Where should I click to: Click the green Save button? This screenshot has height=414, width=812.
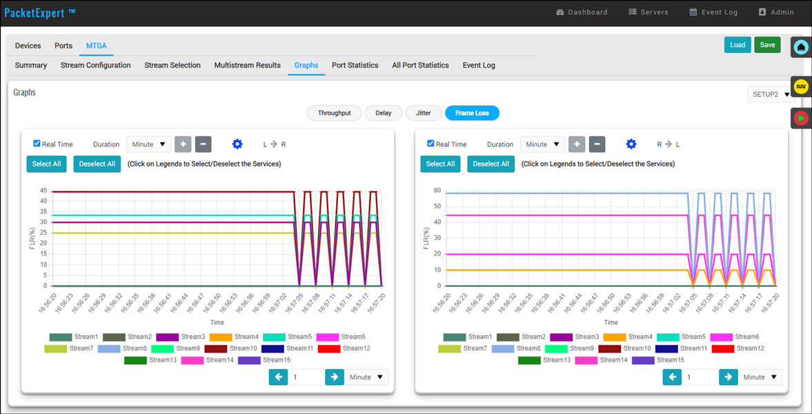pyautogui.click(x=767, y=45)
